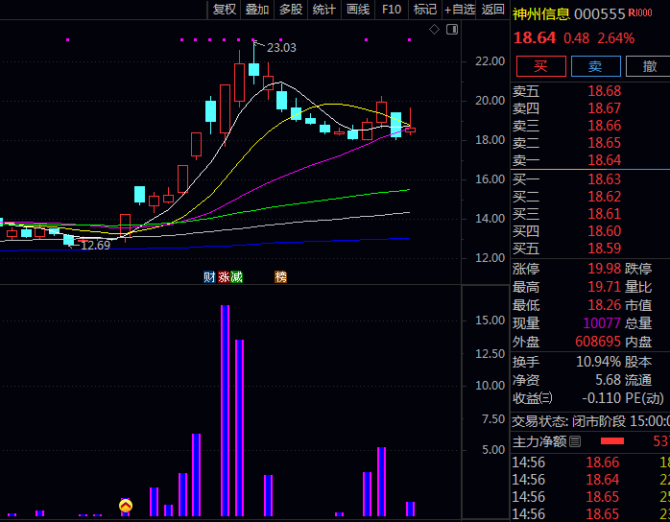Toggle 叠加 overlay on the chart

coord(257,10)
